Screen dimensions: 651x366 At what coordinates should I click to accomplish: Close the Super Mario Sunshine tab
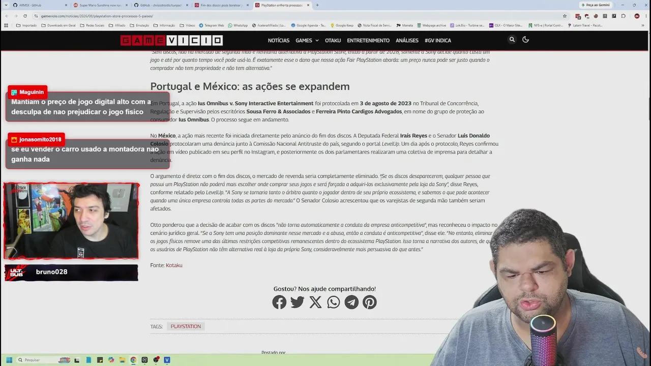(127, 5)
